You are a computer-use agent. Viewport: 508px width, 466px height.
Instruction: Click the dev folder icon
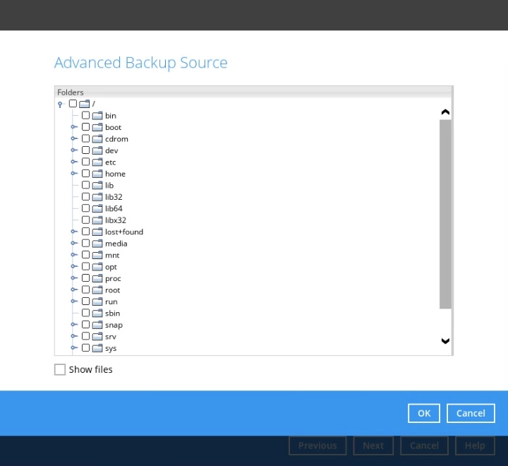tap(97, 150)
